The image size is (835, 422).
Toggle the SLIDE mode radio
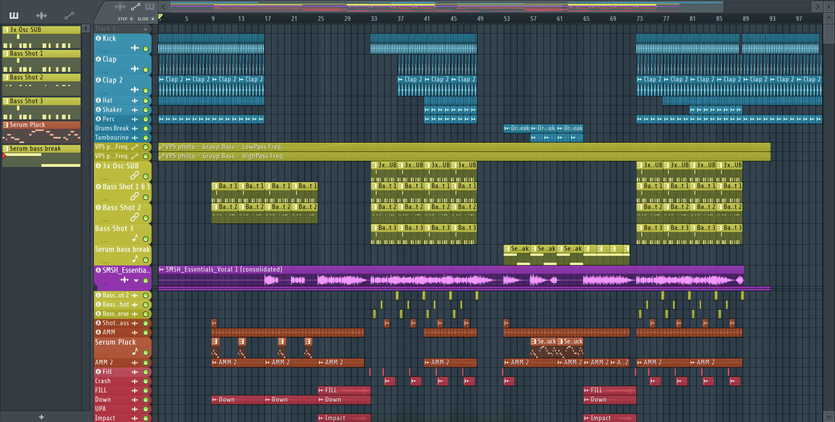[x=153, y=19]
